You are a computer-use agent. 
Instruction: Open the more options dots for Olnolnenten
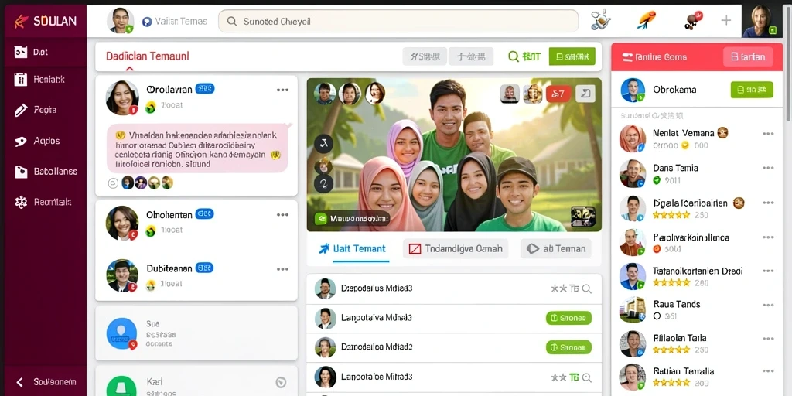tap(282, 215)
